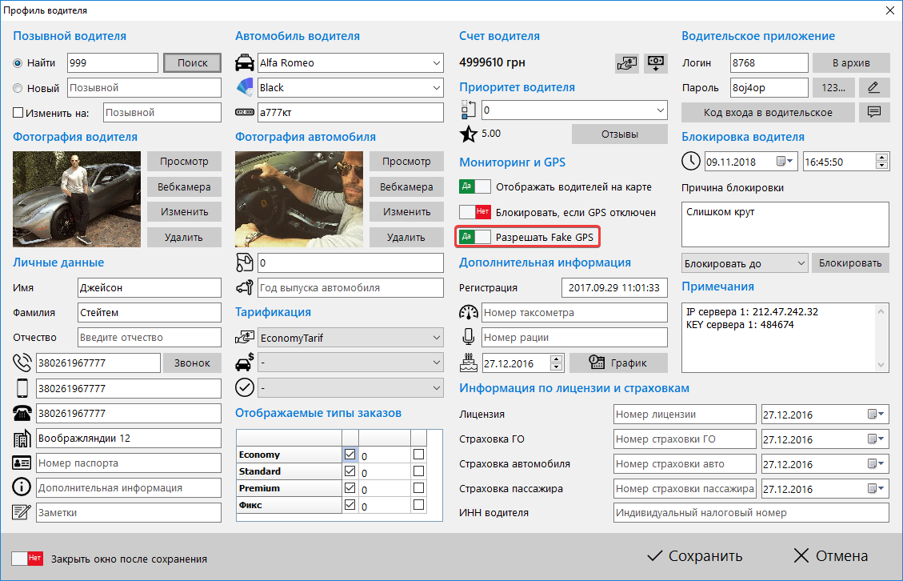Screen dimensions: 903x581
Task: Toggle Блокировать, если GPS отключен switch
Action: click(475, 211)
